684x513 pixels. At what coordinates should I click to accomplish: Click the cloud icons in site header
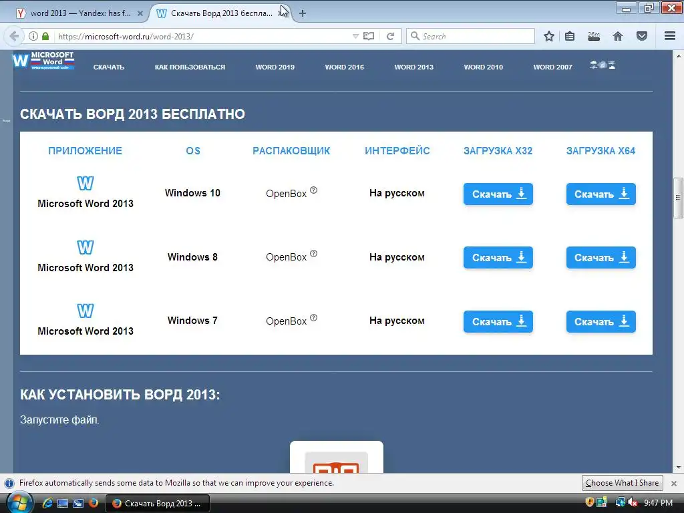click(603, 65)
